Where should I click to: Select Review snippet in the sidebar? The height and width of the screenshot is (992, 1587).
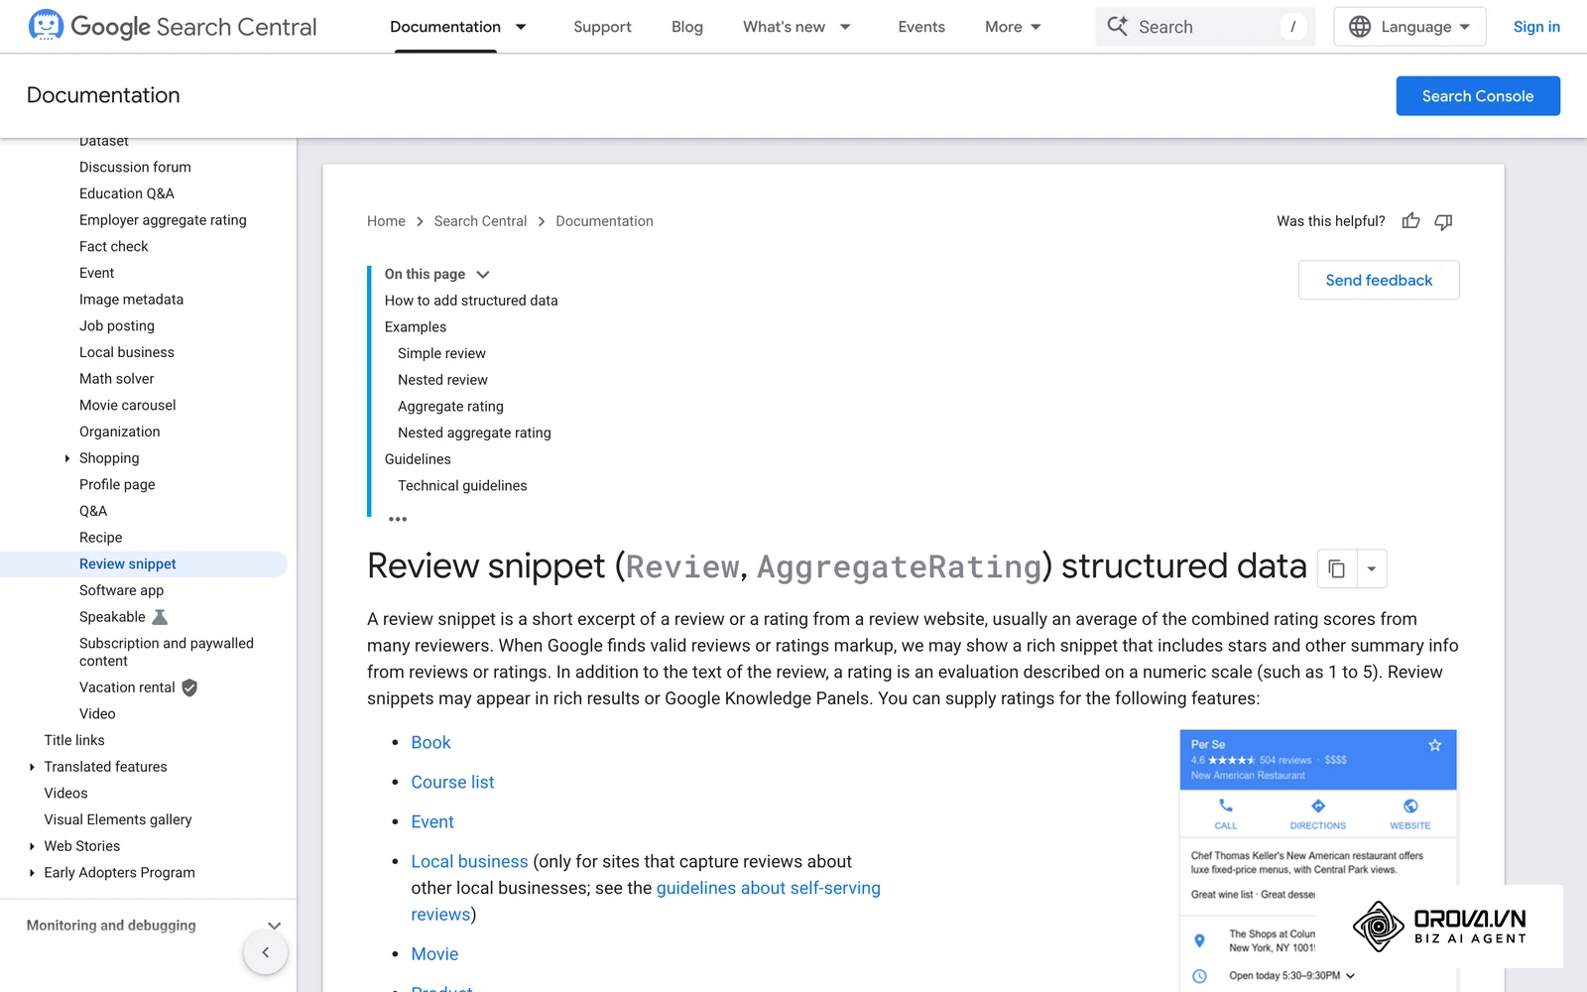tap(128, 563)
